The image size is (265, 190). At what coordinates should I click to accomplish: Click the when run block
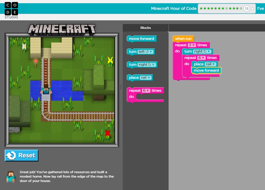(x=183, y=38)
